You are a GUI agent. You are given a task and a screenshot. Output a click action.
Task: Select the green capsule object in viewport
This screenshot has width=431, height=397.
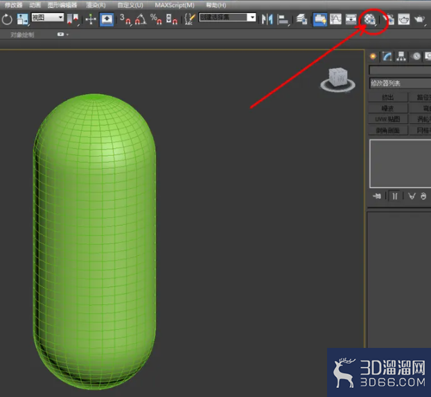[94, 241]
